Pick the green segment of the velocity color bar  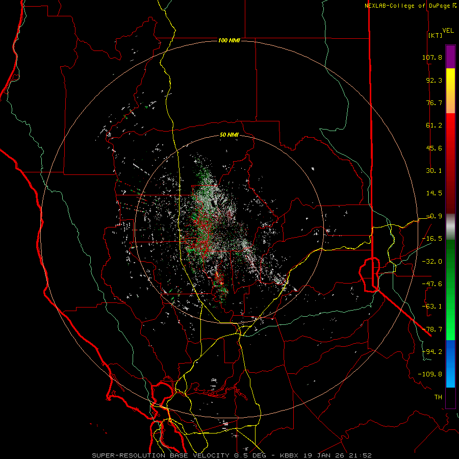click(x=450, y=290)
